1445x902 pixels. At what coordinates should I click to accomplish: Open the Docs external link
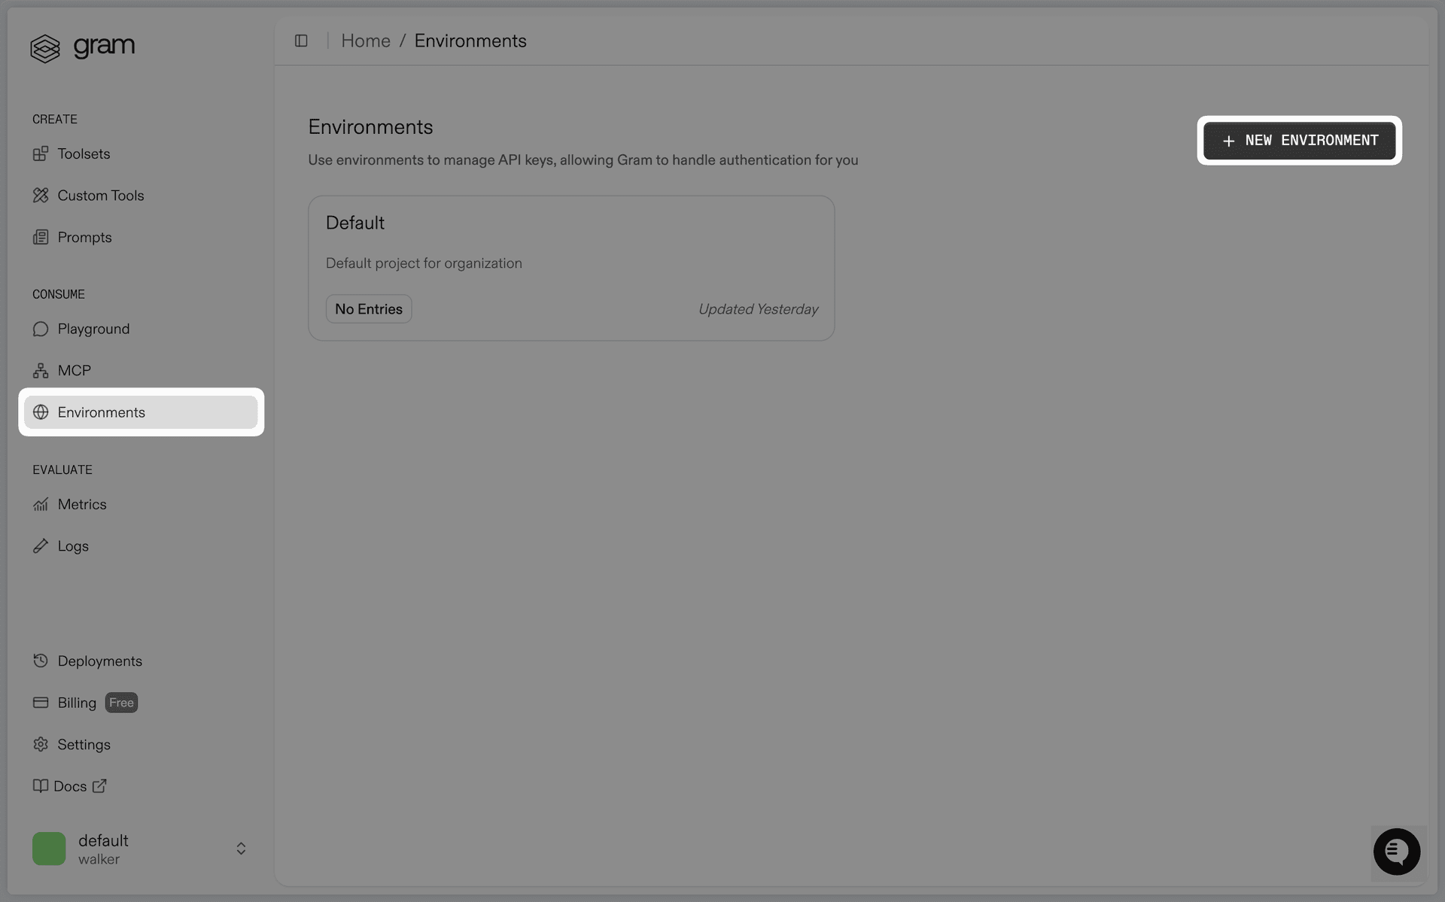tap(79, 785)
